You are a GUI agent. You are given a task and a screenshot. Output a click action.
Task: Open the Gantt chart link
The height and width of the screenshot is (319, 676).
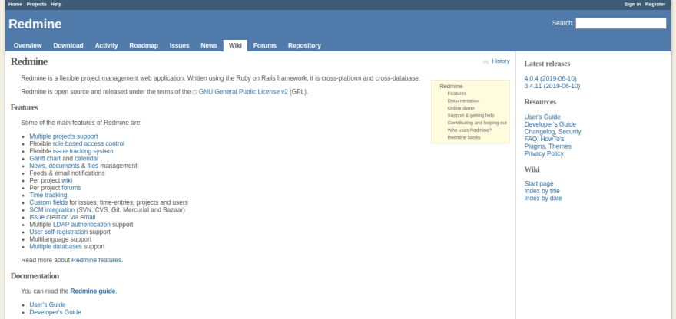pos(45,159)
